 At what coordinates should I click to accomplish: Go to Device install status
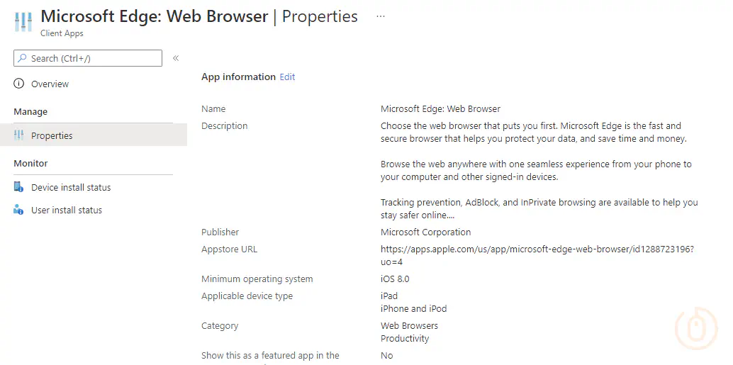point(71,187)
